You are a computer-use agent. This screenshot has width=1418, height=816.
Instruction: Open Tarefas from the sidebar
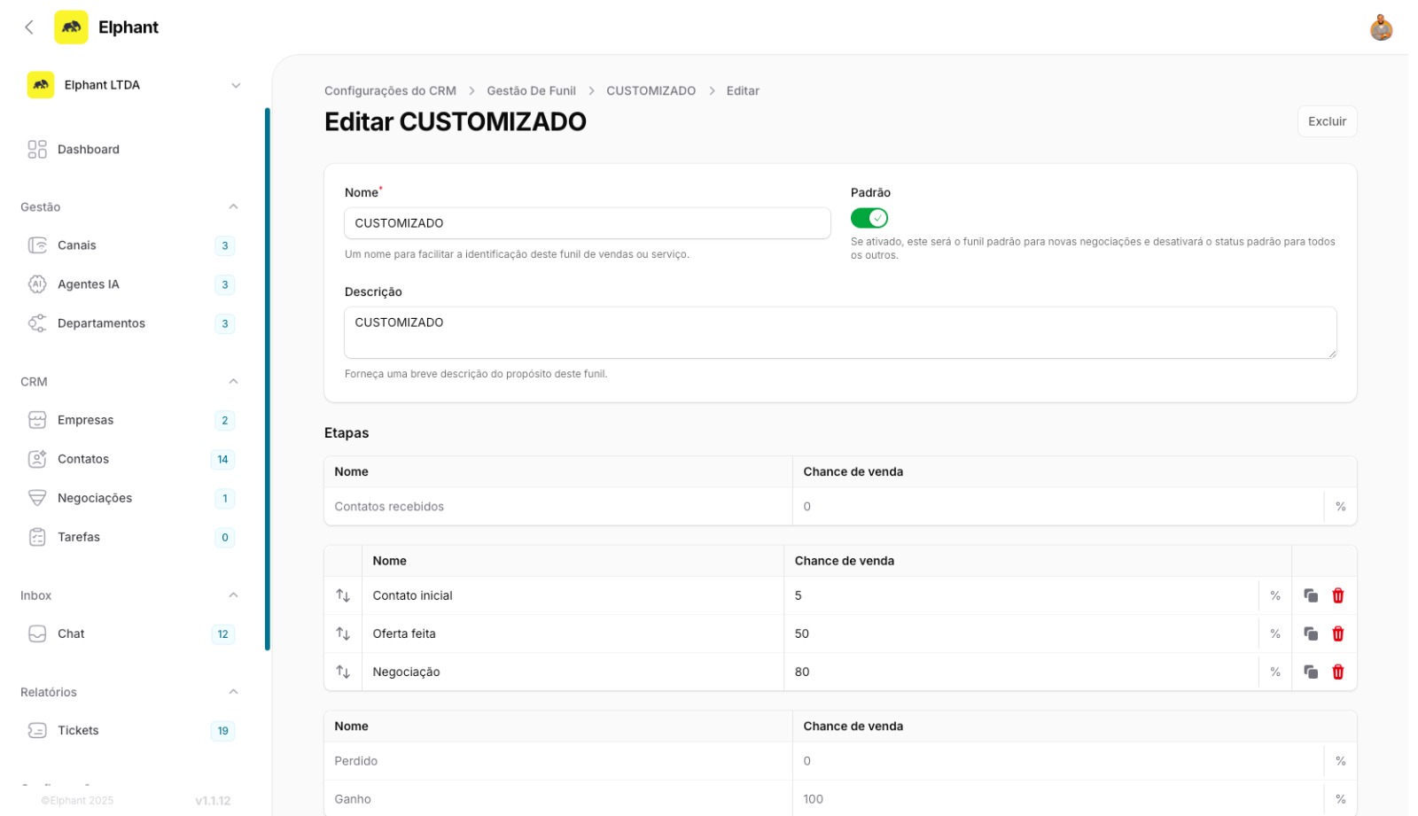click(x=78, y=536)
